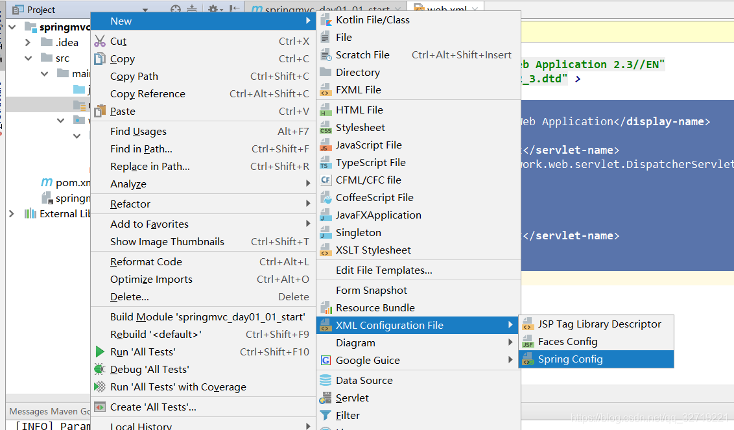The image size is (734, 430).
Task: Click the FXML File icon
Action: click(326, 90)
